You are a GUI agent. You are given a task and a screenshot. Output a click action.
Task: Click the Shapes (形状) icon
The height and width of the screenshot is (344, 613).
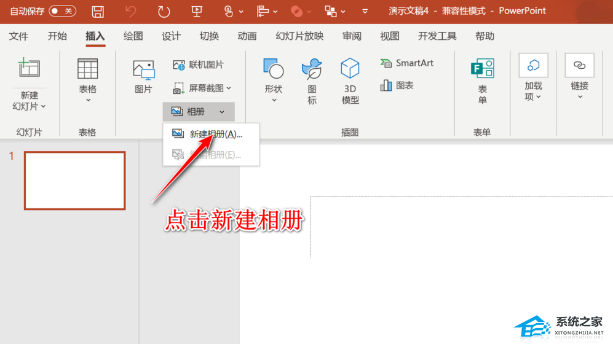(x=273, y=68)
